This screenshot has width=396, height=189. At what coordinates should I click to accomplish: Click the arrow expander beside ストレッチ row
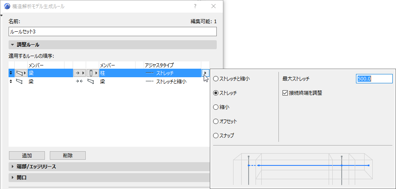coord(205,73)
